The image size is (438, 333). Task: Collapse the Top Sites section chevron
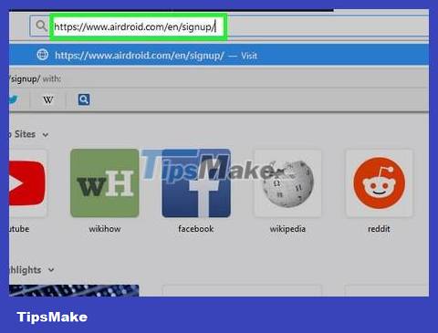pos(46,135)
